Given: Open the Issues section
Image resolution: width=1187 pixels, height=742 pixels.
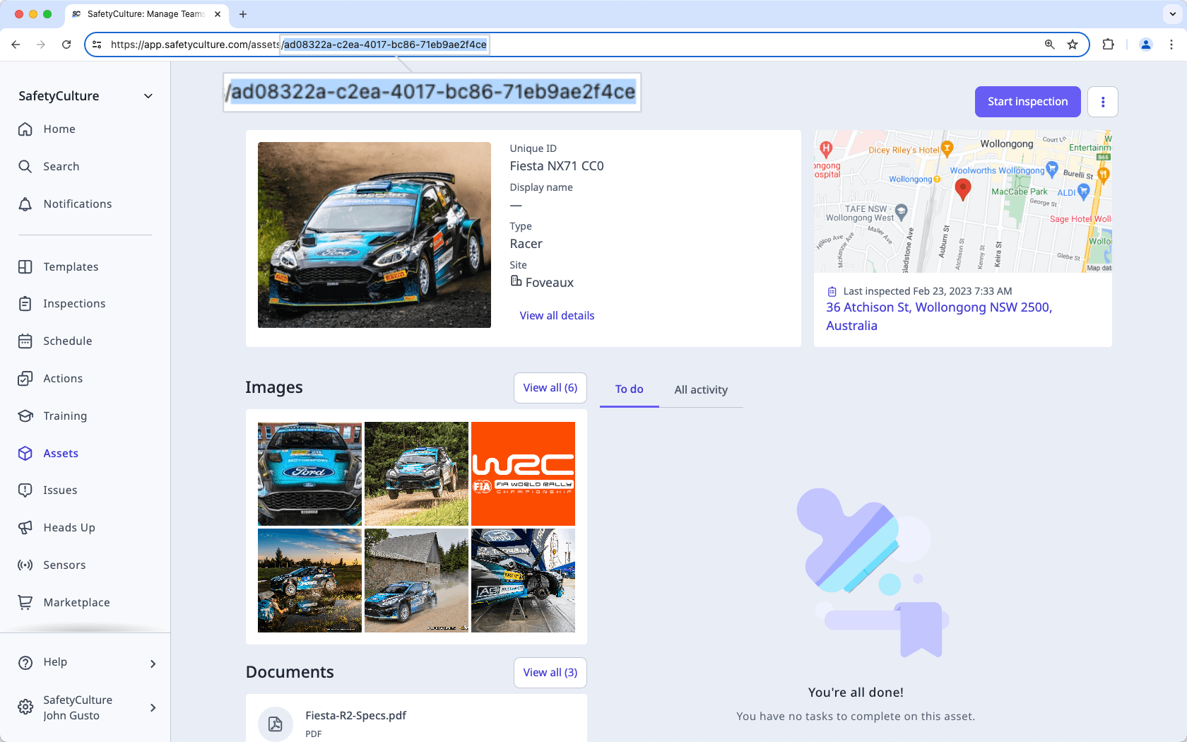Looking at the screenshot, I should [59, 490].
